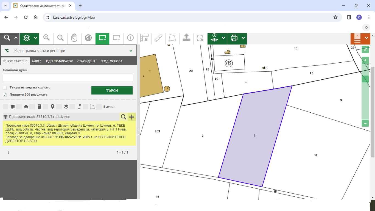Open the print options dropdown arrow
This screenshot has height=211, width=375.
pyautogui.click(x=243, y=38)
